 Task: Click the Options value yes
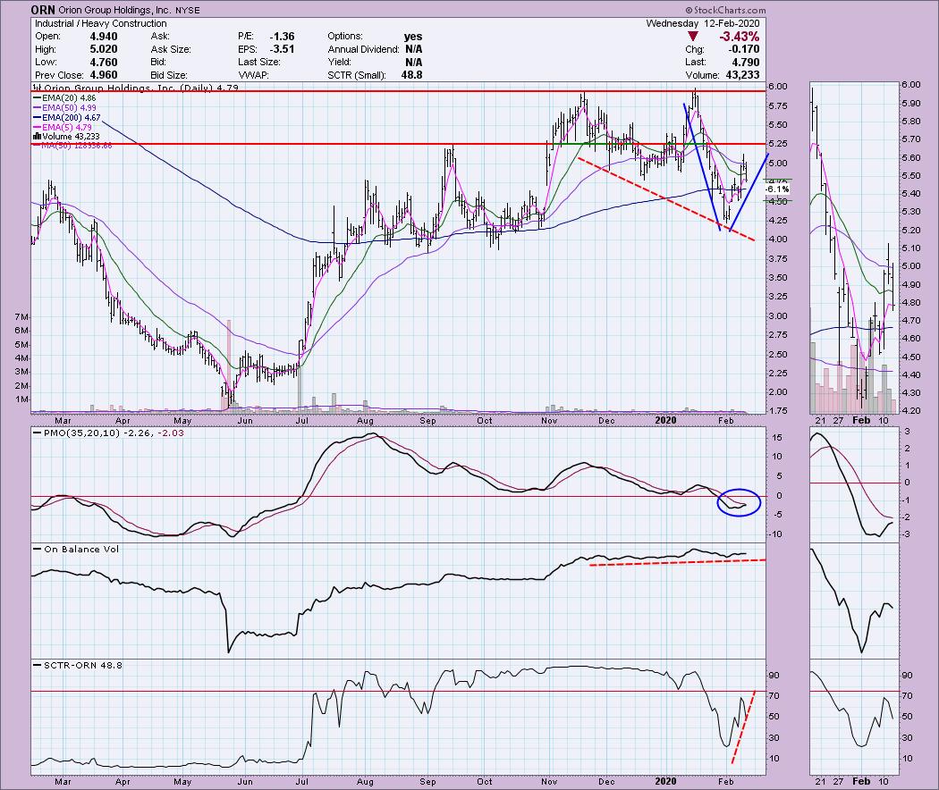tap(413, 37)
